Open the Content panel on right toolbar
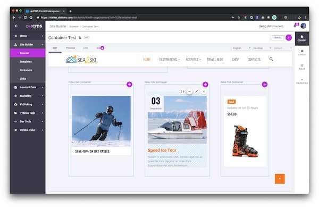319x207 pixels. point(302,38)
